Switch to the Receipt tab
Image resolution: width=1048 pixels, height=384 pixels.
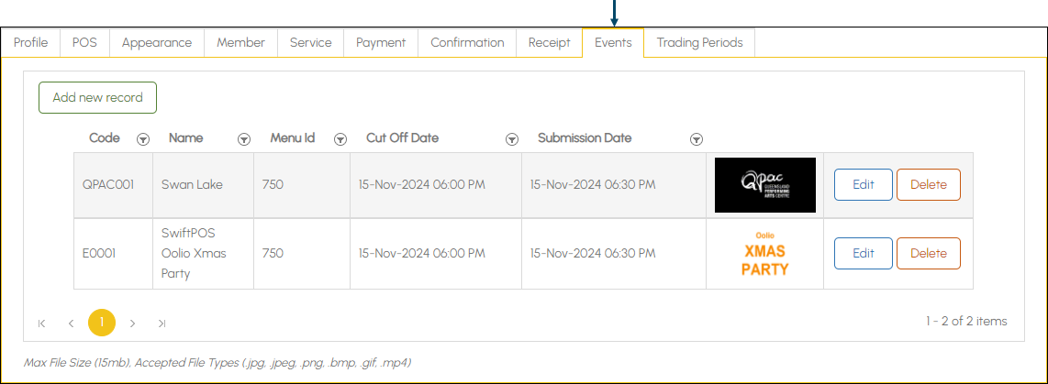point(550,43)
